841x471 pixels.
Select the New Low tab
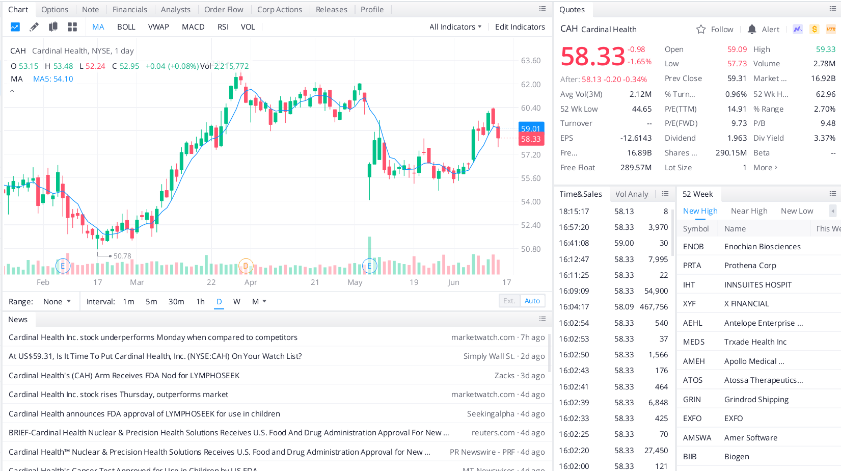[797, 211]
